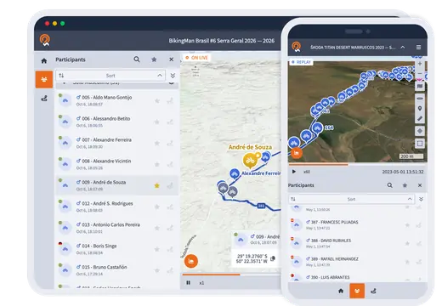Viewport: 442px width, 306px height.
Task: Open the route tab in the desktop sidebar
Action: 44,99
